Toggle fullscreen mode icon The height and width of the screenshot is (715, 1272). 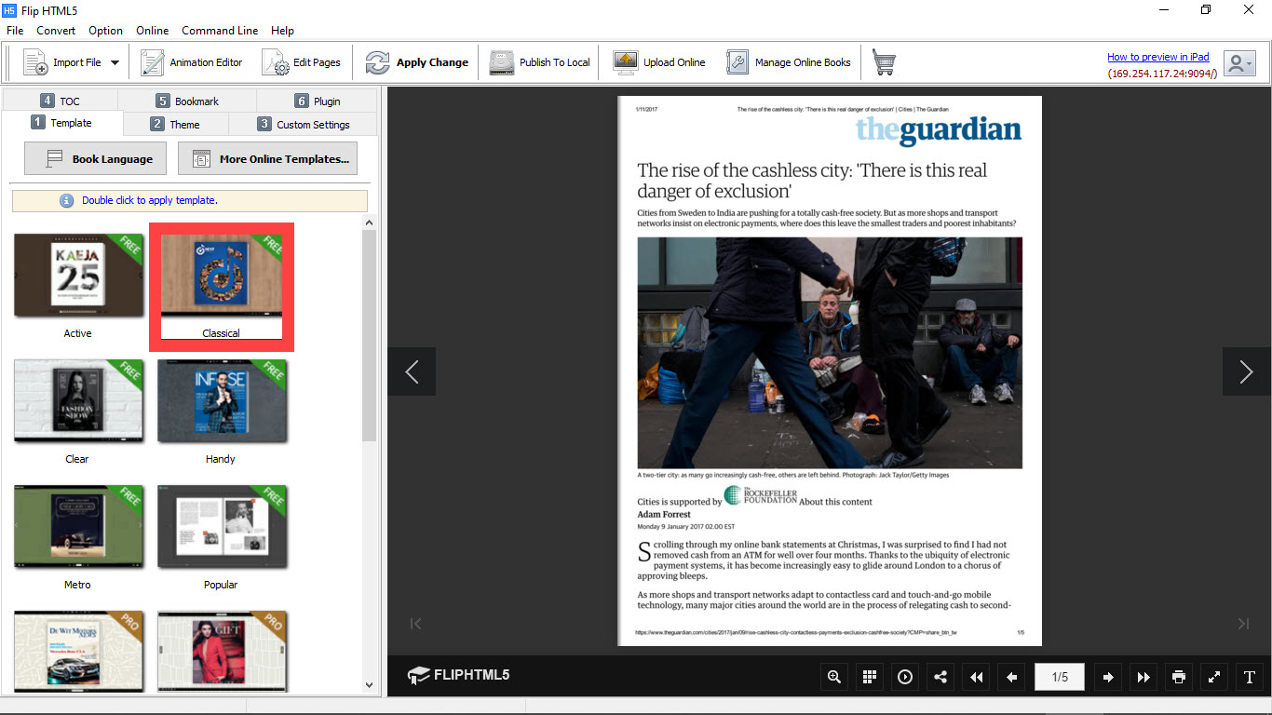(1214, 677)
